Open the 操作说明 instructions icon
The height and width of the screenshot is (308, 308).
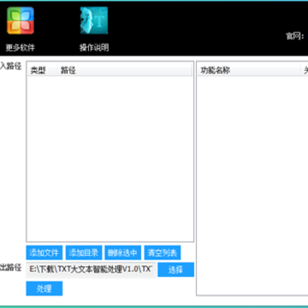(94, 21)
